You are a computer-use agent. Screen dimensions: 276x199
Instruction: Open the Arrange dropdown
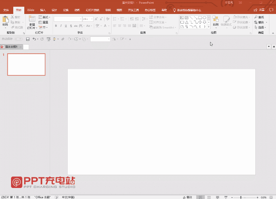tap(216, 22)
